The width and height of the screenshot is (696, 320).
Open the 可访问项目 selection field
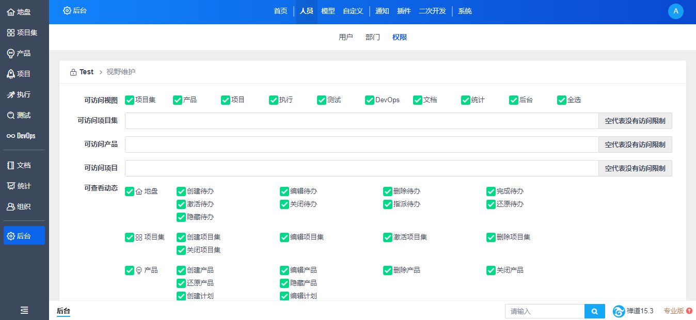(x=361, y=168)
